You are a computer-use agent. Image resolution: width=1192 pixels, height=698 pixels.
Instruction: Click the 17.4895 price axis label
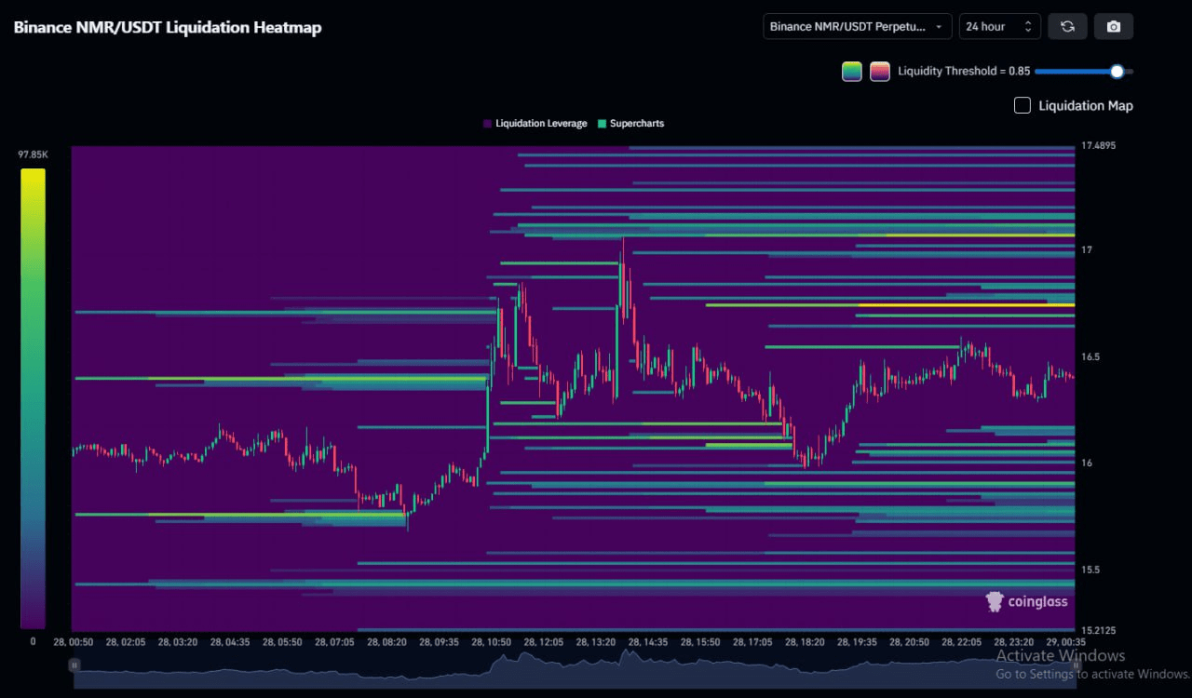pyautogui.click(x=1099, y=146)
